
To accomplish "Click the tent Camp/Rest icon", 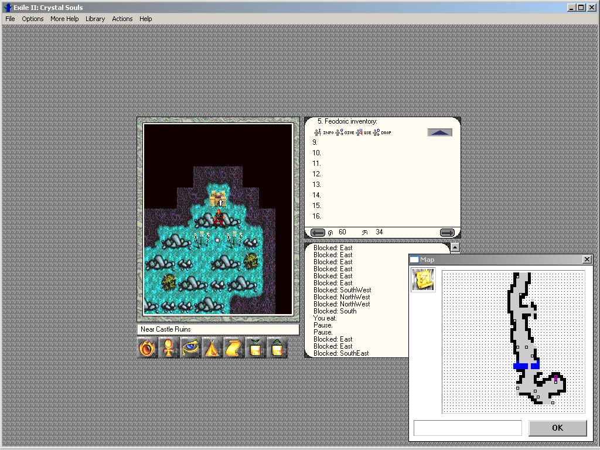I will (x=212, y=348).
